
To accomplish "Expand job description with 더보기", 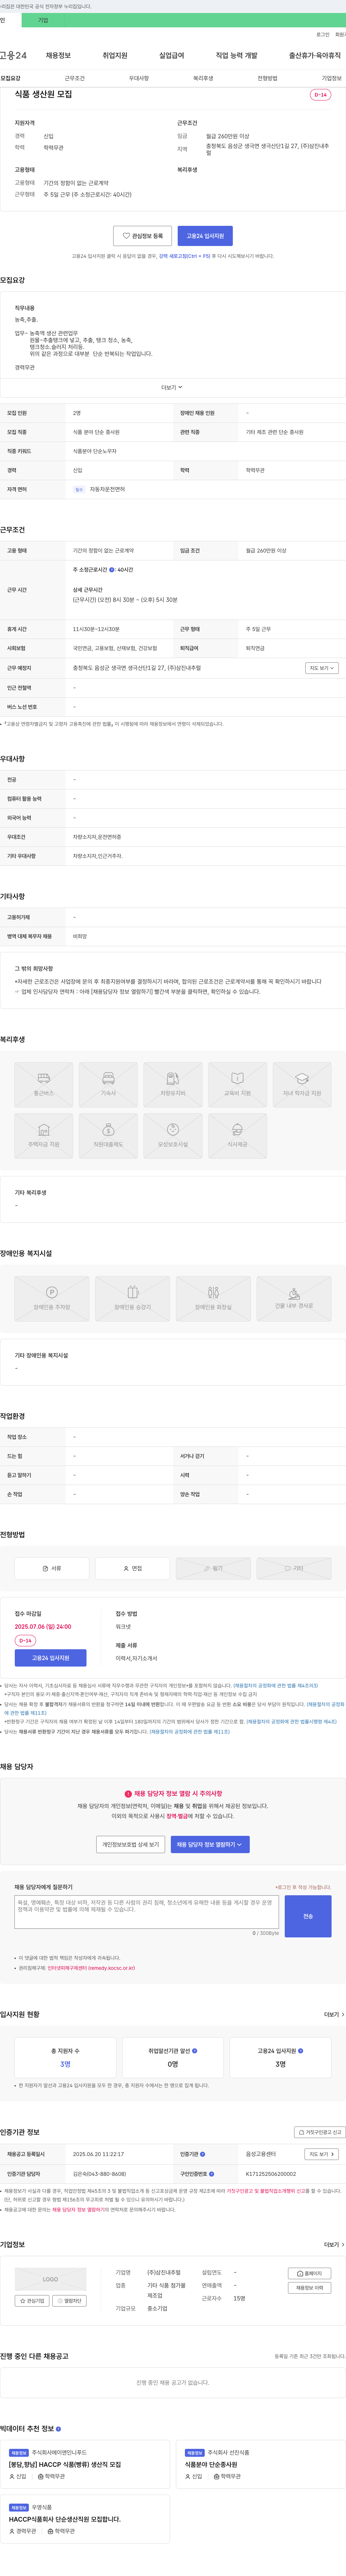I will pos(172,387).
